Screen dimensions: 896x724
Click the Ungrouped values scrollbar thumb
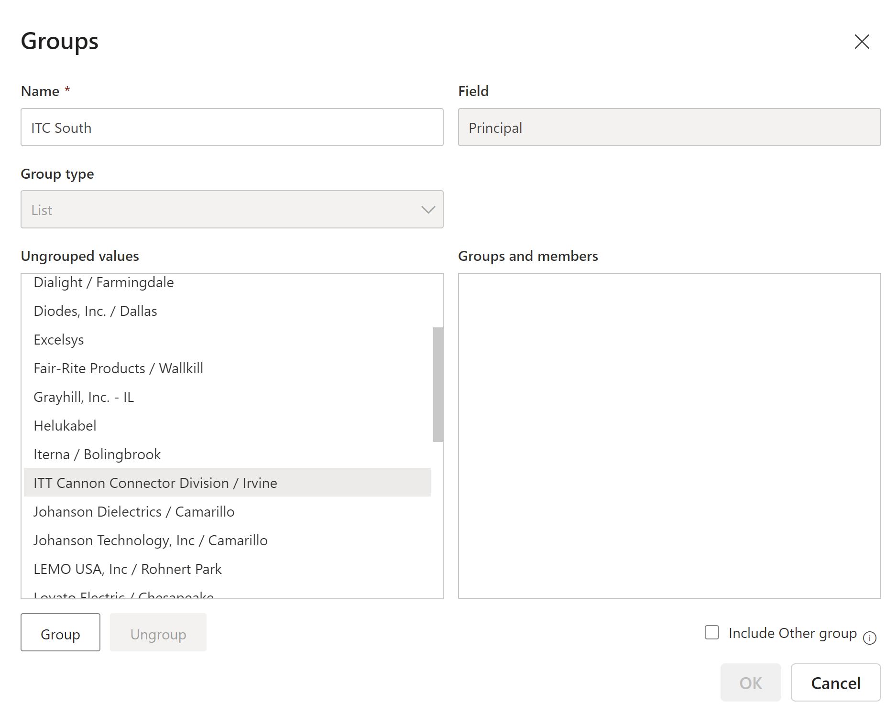pos(438,385)
